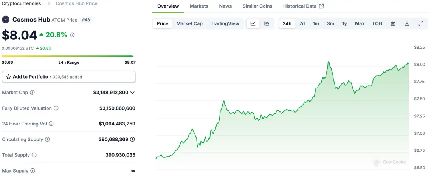The image size is (431, 176).
Task: Go to Cryptocurrencies breadcrumb link
Action: [22, 3]
